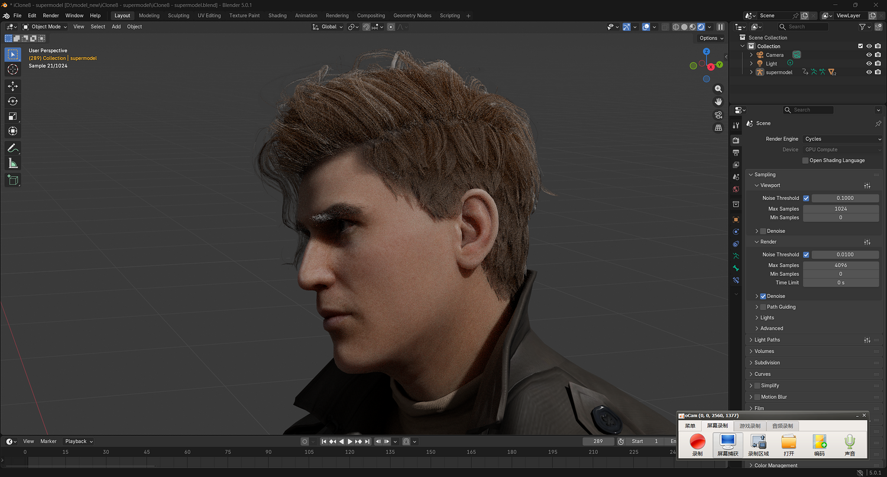Play the timeline animation
The width and height of the screenshot is (887, 477).
point(350,441)
